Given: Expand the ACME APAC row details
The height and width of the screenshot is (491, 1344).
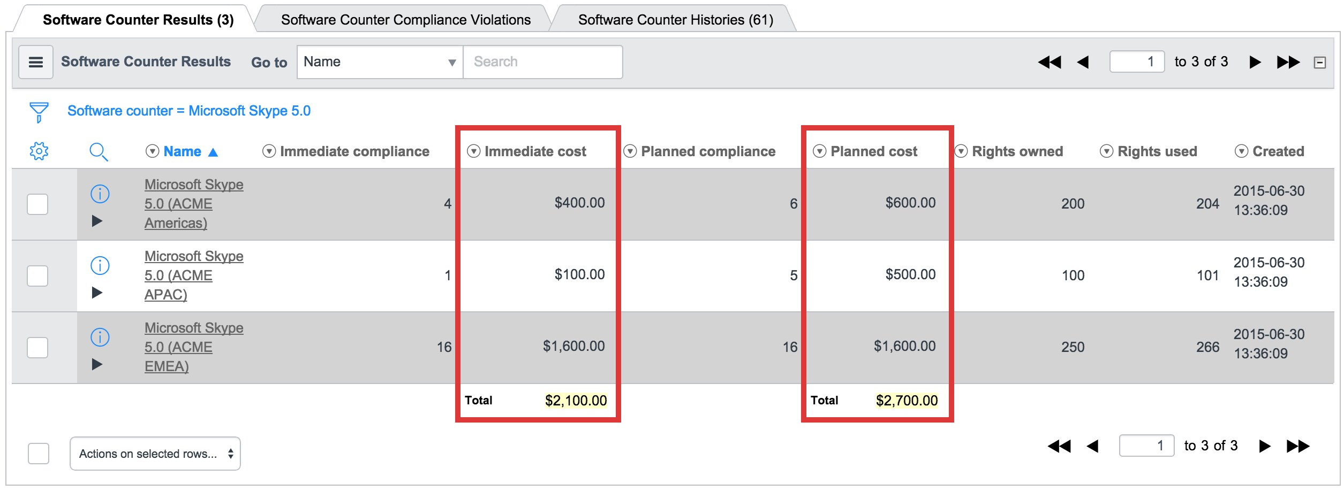Looking at the screenshot, I should coord(97,293).
